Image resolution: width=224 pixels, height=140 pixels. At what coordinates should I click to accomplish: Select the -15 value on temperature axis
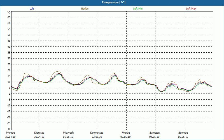tap(8, 111)
